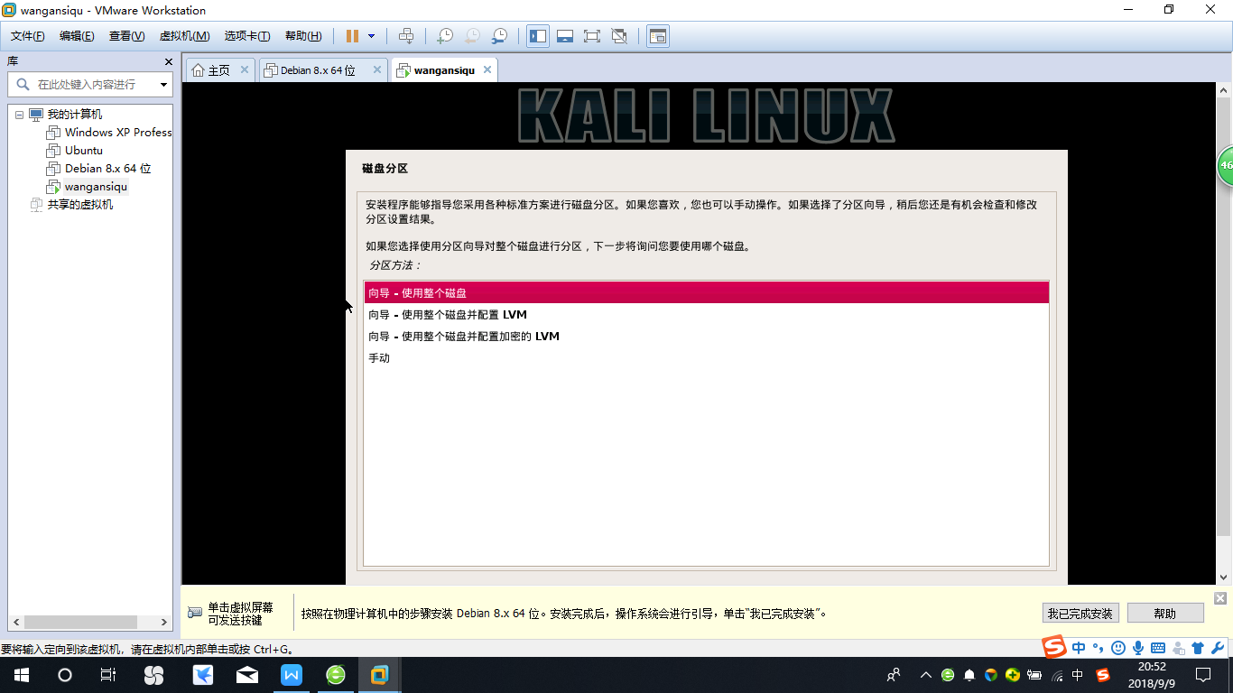This screenshot has height=693, width=1233.
Task: Click the Send Ctrl+Alt+Del toolbar icon
Action: coord(406,36)
